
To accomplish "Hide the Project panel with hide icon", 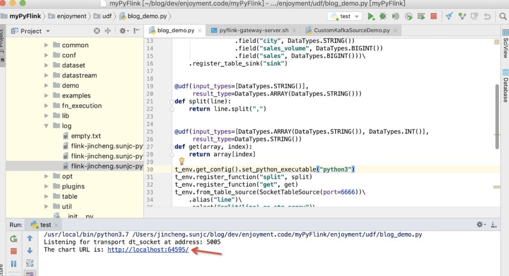I will coord(137,31).
